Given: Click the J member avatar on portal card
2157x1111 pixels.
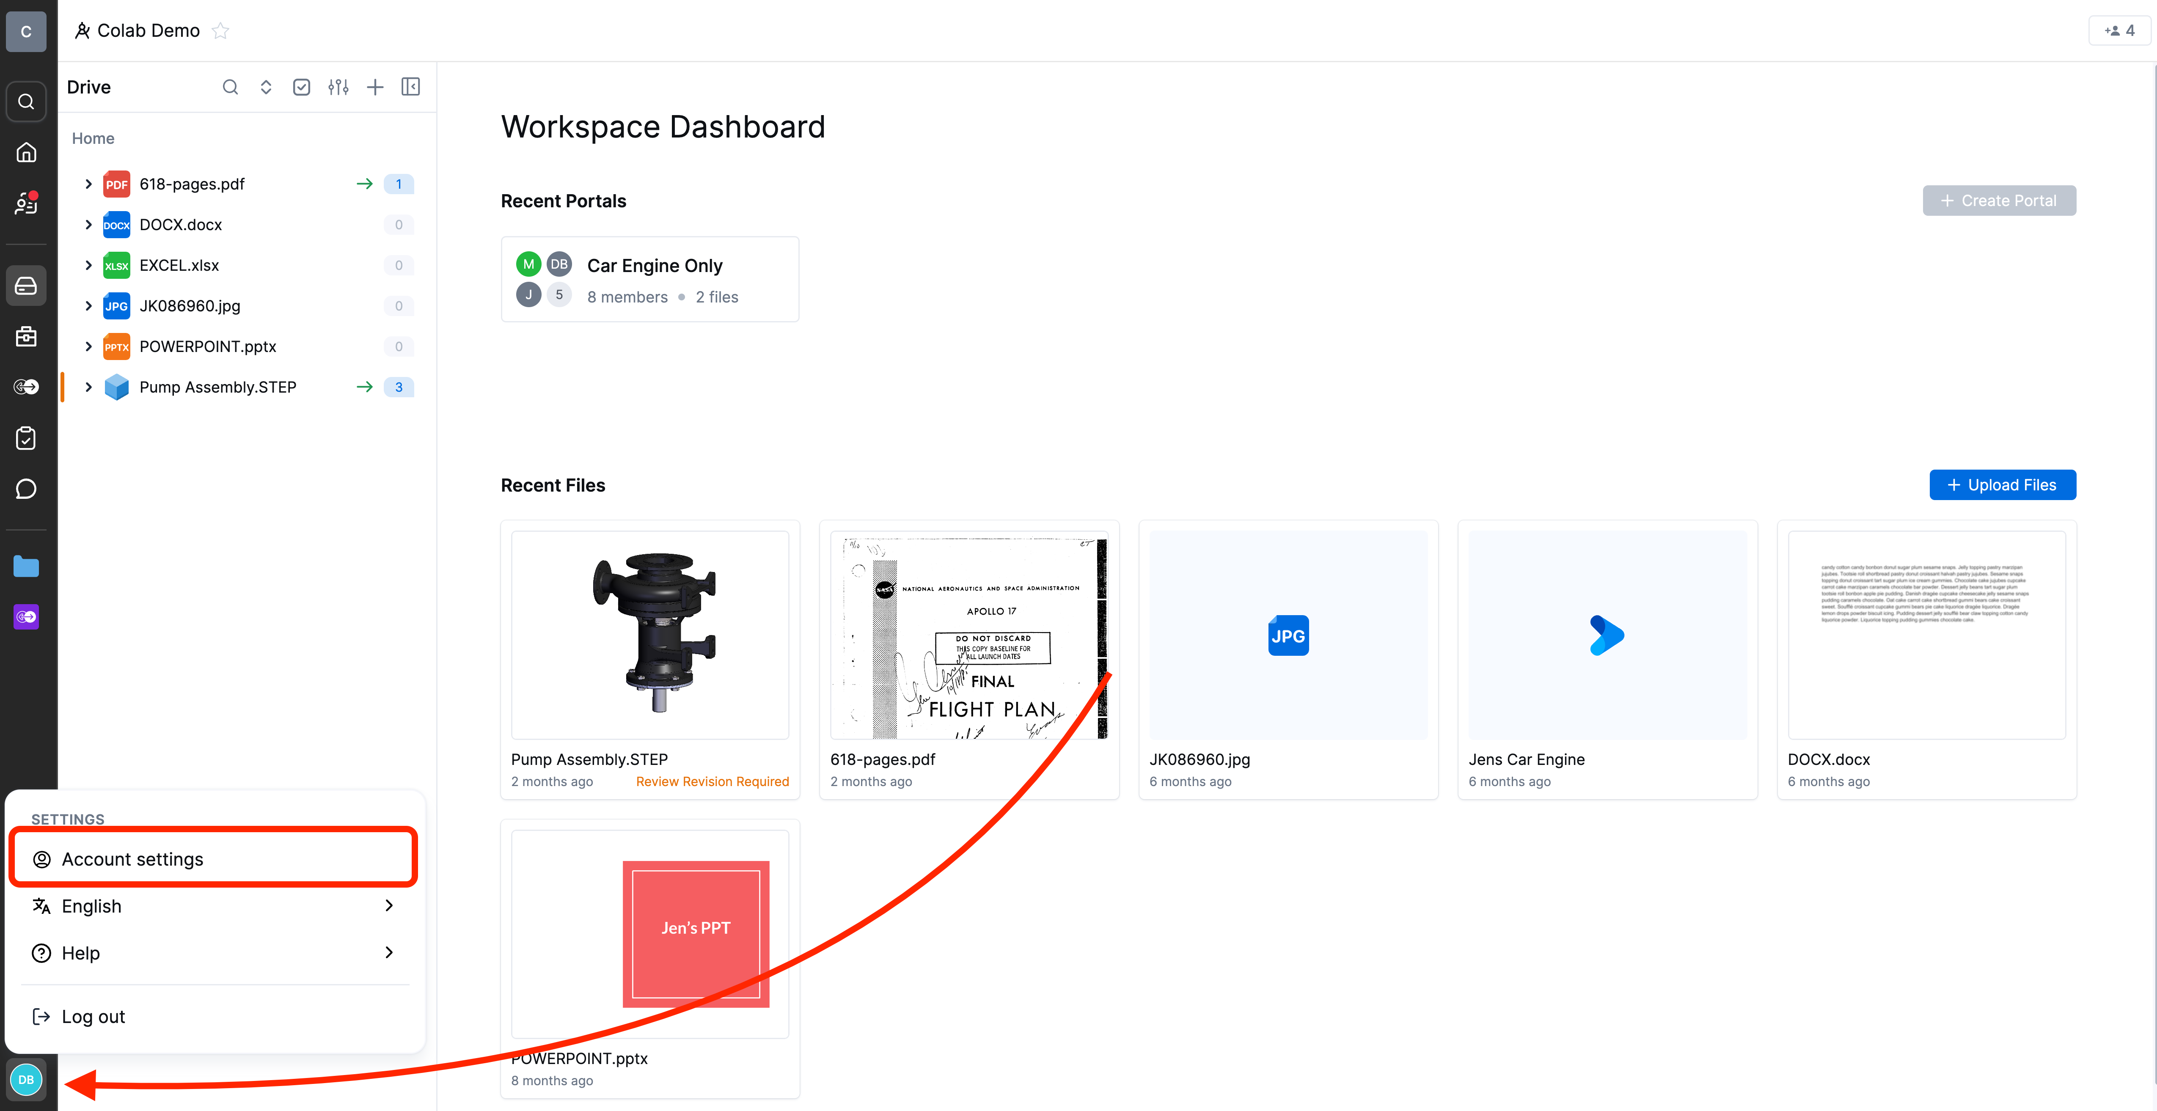Looking at the screenshot, I should click(x=528, y=295).
